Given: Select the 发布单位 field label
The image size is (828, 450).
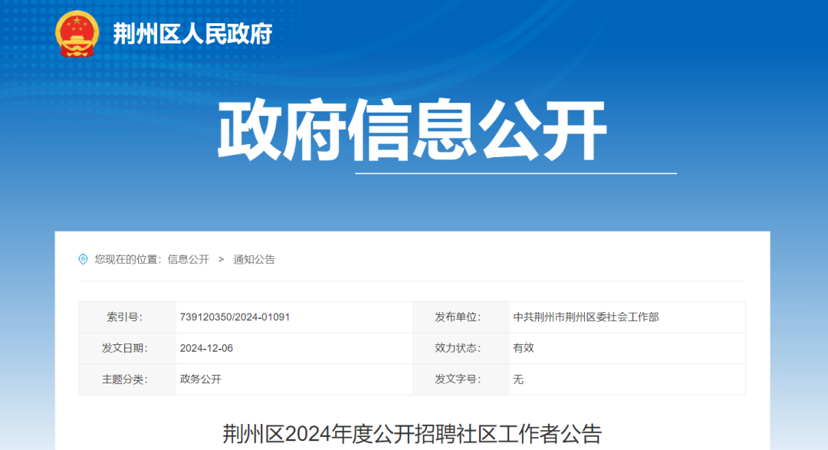Looking at the screenshot, I should click(x=461, y=316).
